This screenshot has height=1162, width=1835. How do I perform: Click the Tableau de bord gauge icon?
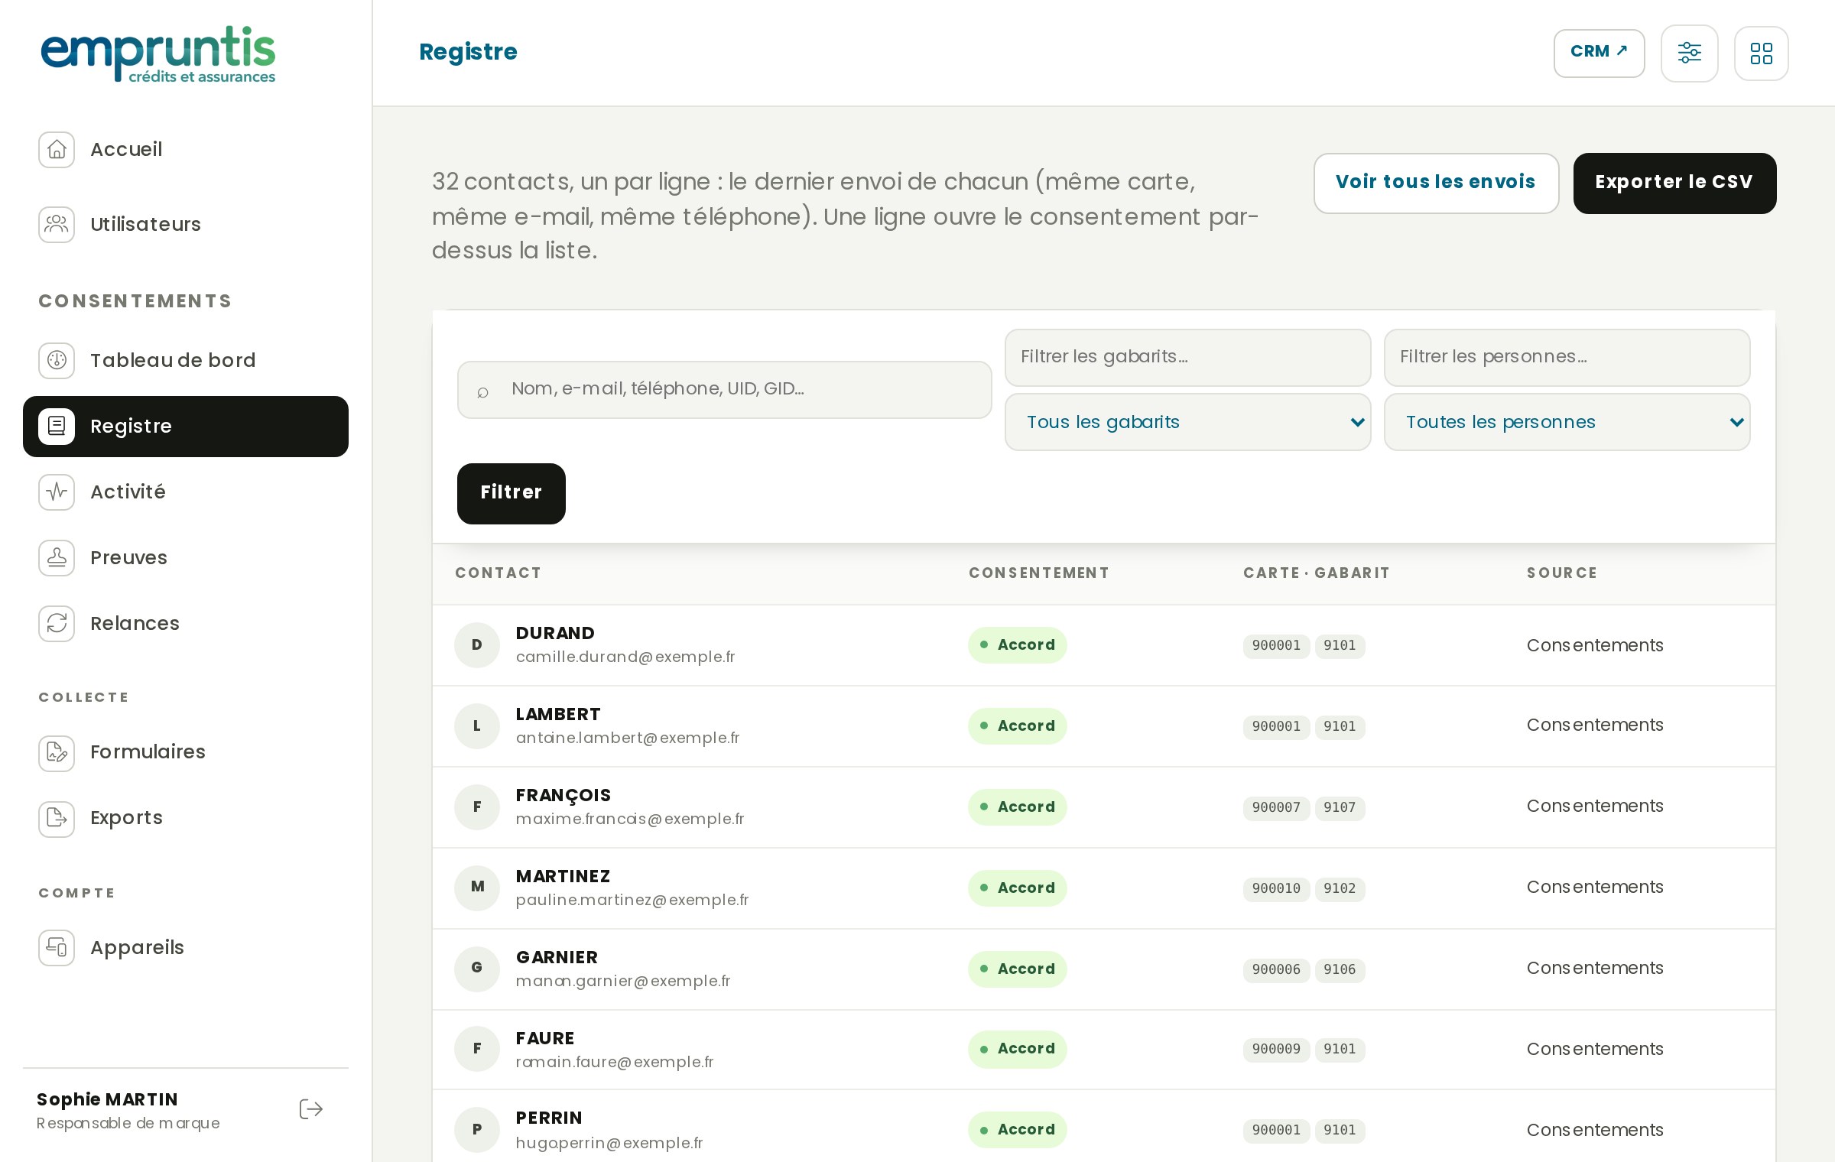coord(57,361)
